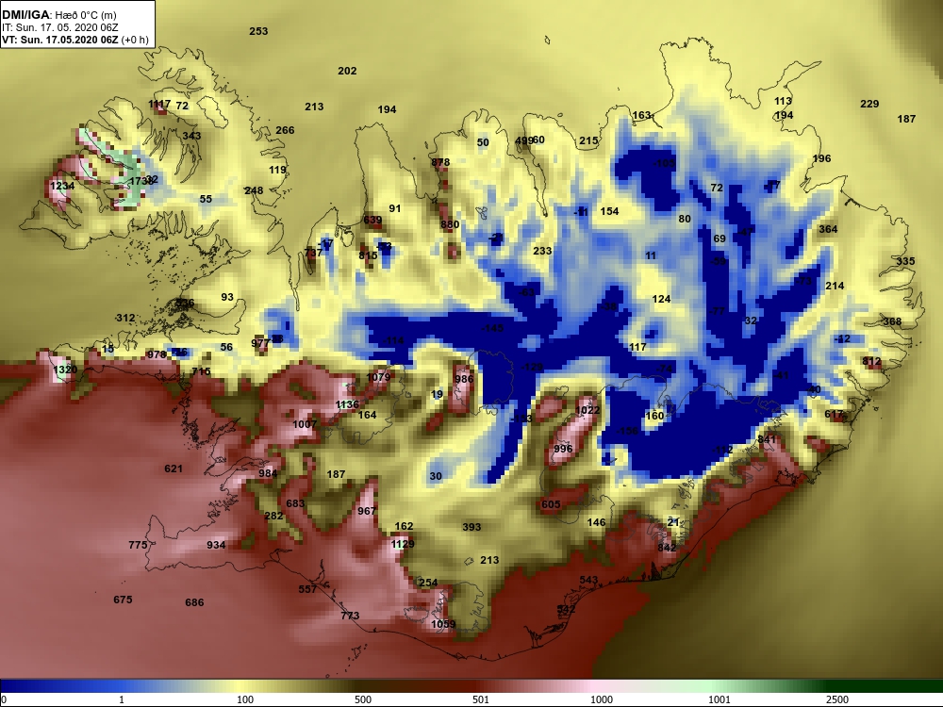
Task: Click the map value 967
Action: coord(366,511)
